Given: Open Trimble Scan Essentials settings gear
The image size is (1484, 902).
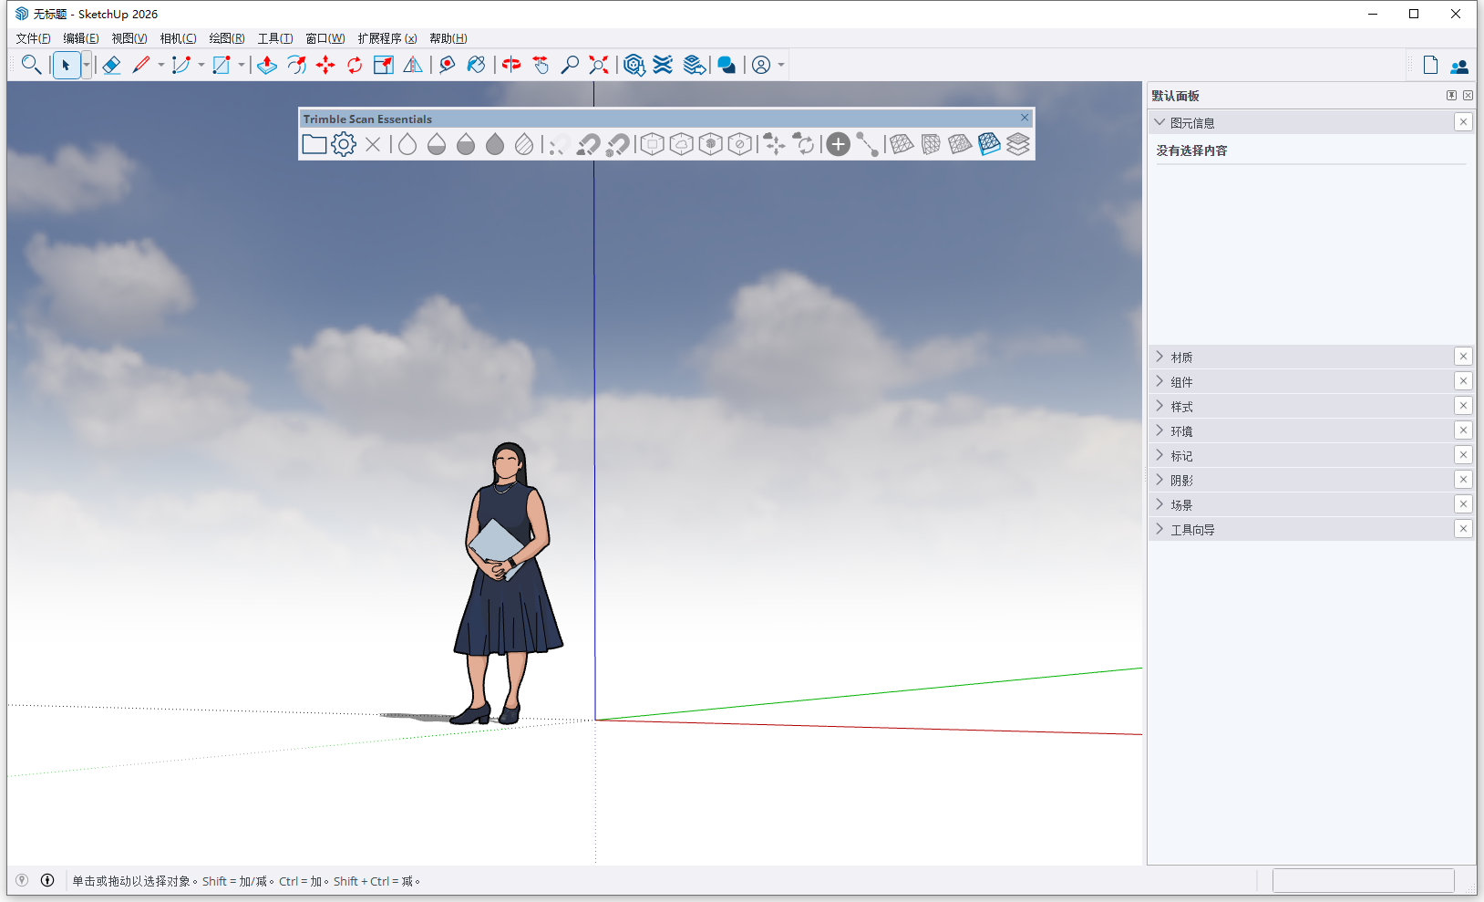Looking at the screenshot, I should pos(344,144).
